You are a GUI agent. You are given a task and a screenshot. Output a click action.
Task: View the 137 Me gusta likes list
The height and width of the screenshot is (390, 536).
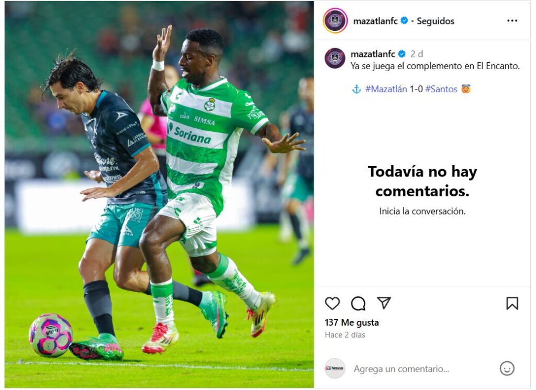point(351,322)
